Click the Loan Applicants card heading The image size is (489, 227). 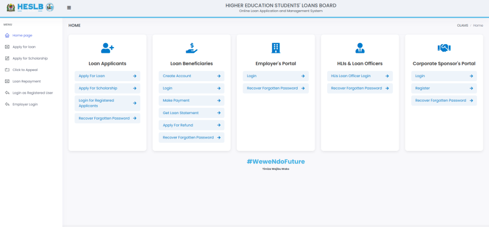point(107,64)
